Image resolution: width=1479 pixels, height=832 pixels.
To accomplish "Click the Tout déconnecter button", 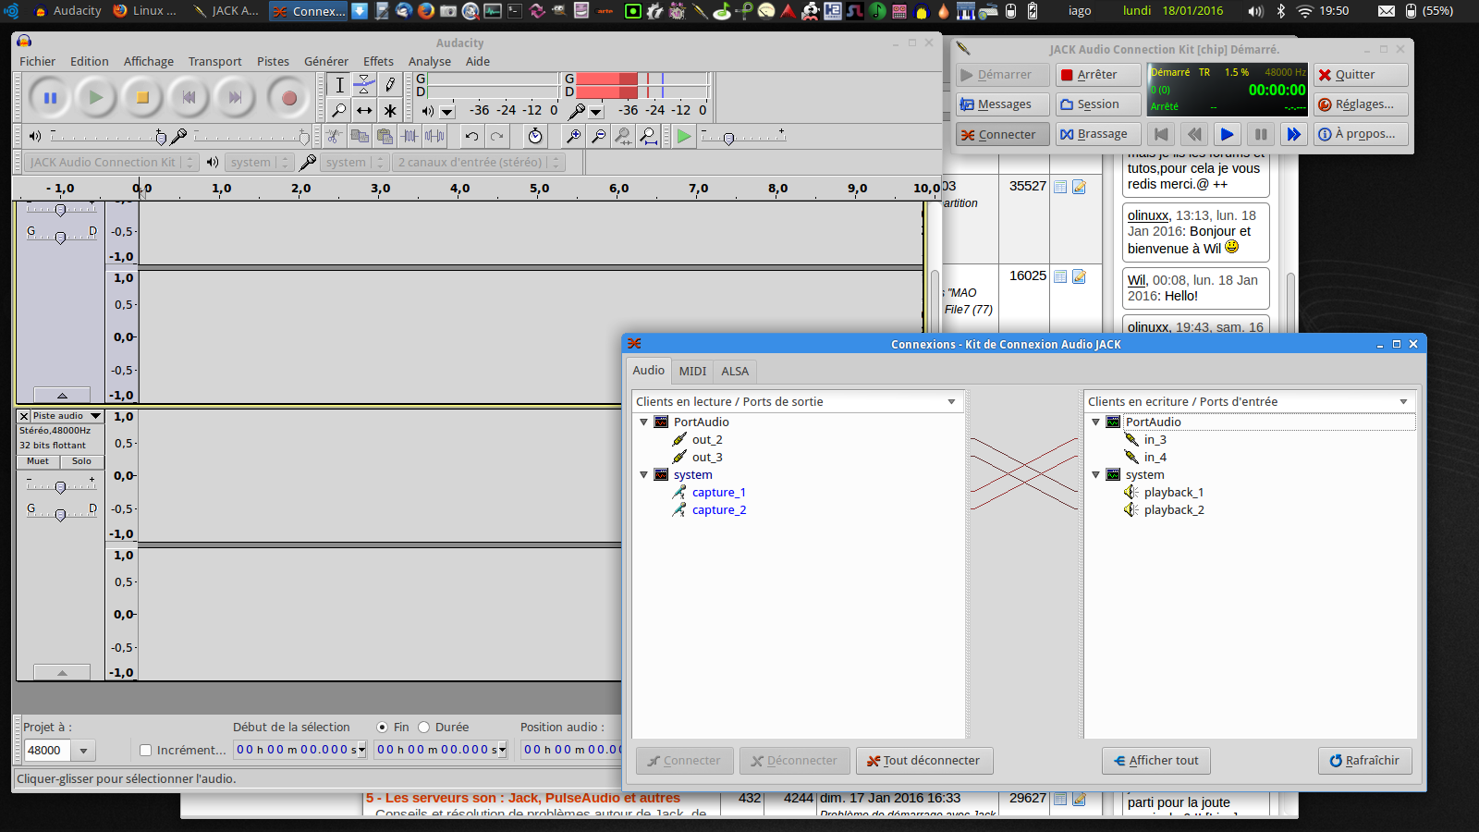I will (924, 761).
